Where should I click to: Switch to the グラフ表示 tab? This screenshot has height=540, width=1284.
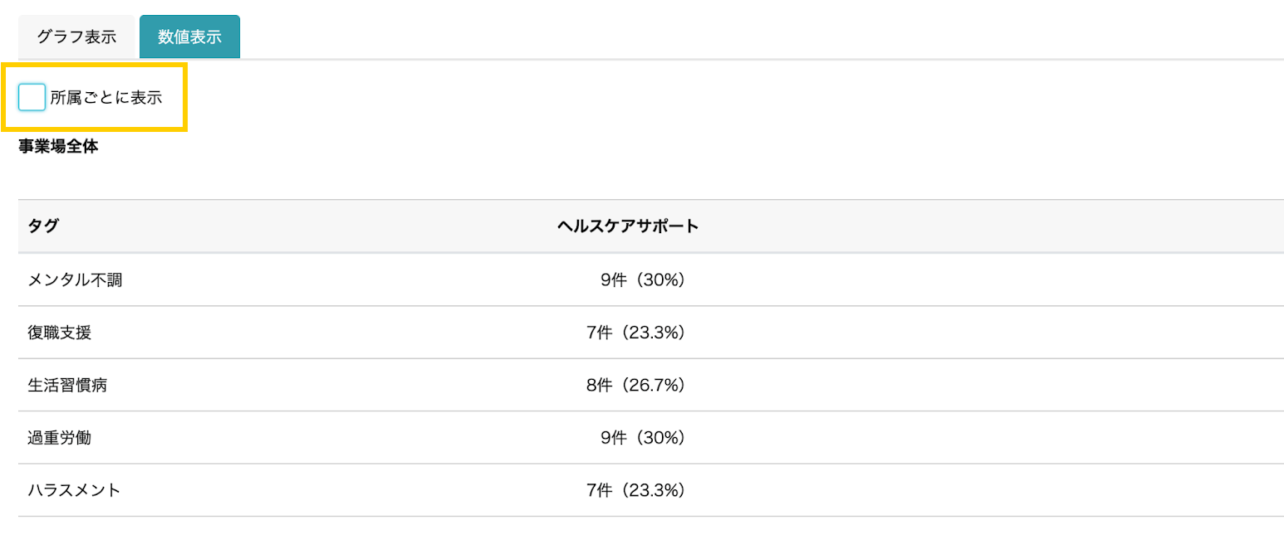point(76,36)
